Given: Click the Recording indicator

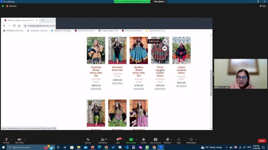Looking at the screenshot, I should tap(11, 6).
